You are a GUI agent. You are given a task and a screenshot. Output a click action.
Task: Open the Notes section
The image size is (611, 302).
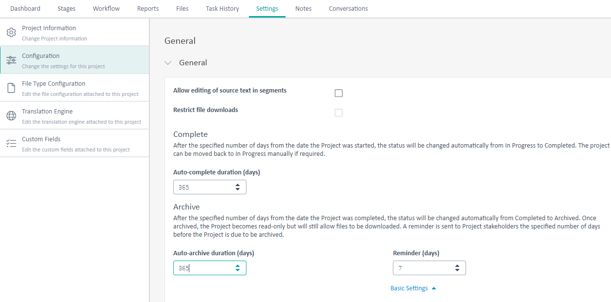tap(303, 8)
